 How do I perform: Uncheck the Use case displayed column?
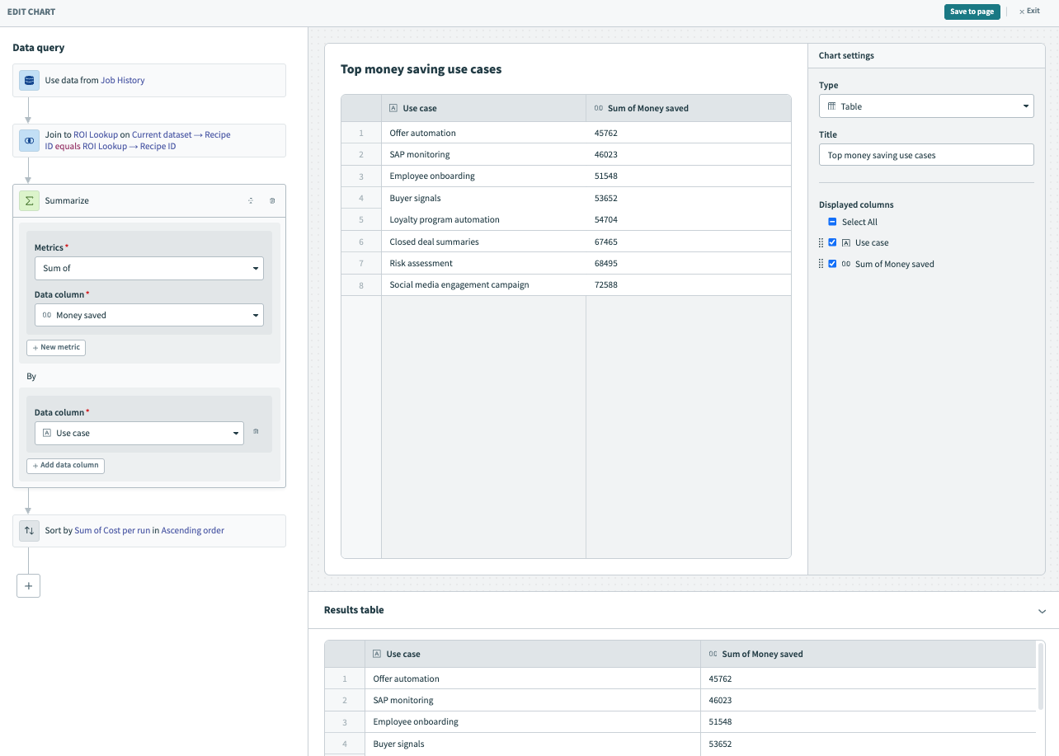pyautogui.click(x=832, y=242)
